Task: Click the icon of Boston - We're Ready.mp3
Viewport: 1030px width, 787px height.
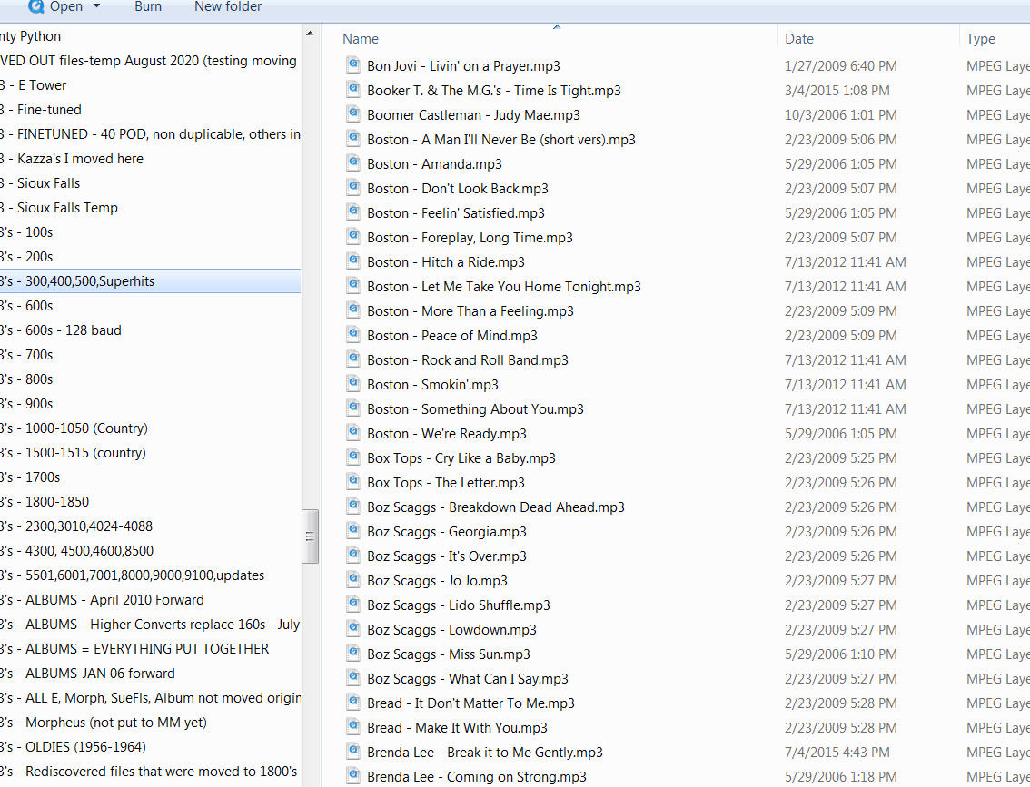Action: pyautogui.click(x=352, y=433)
